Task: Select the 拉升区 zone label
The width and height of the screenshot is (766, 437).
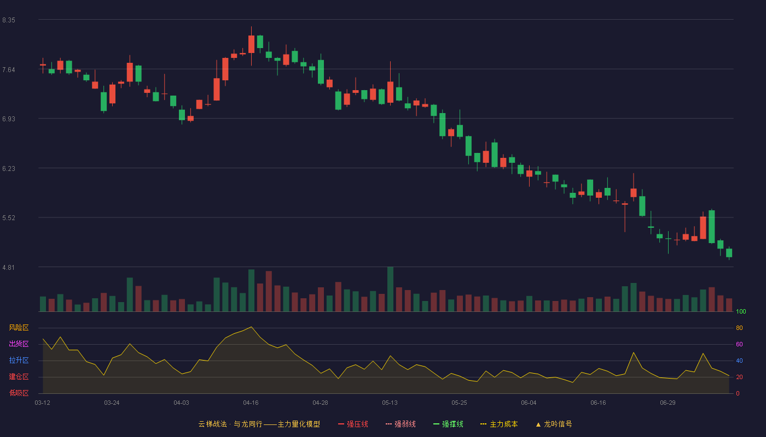Action: click(x=19, y=361)
